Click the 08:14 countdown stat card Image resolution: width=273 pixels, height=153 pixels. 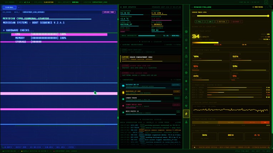click(x=231, y=137)
